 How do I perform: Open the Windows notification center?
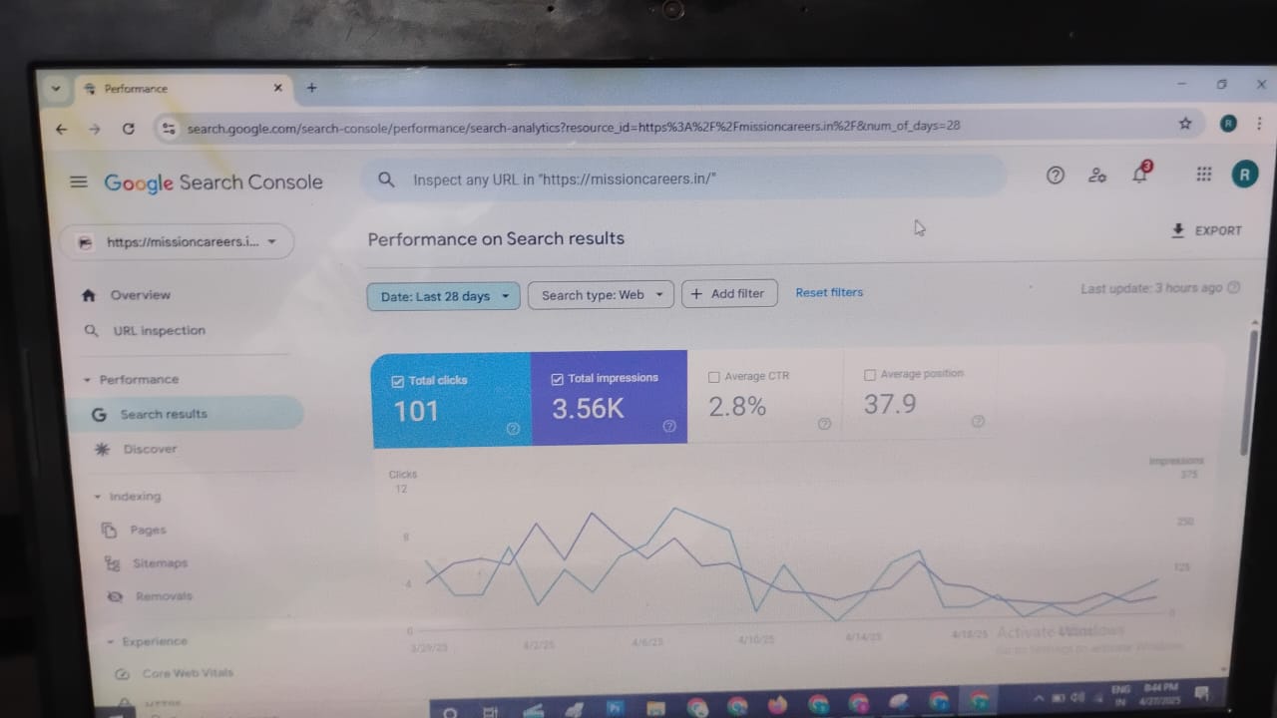pos(1201,693)
